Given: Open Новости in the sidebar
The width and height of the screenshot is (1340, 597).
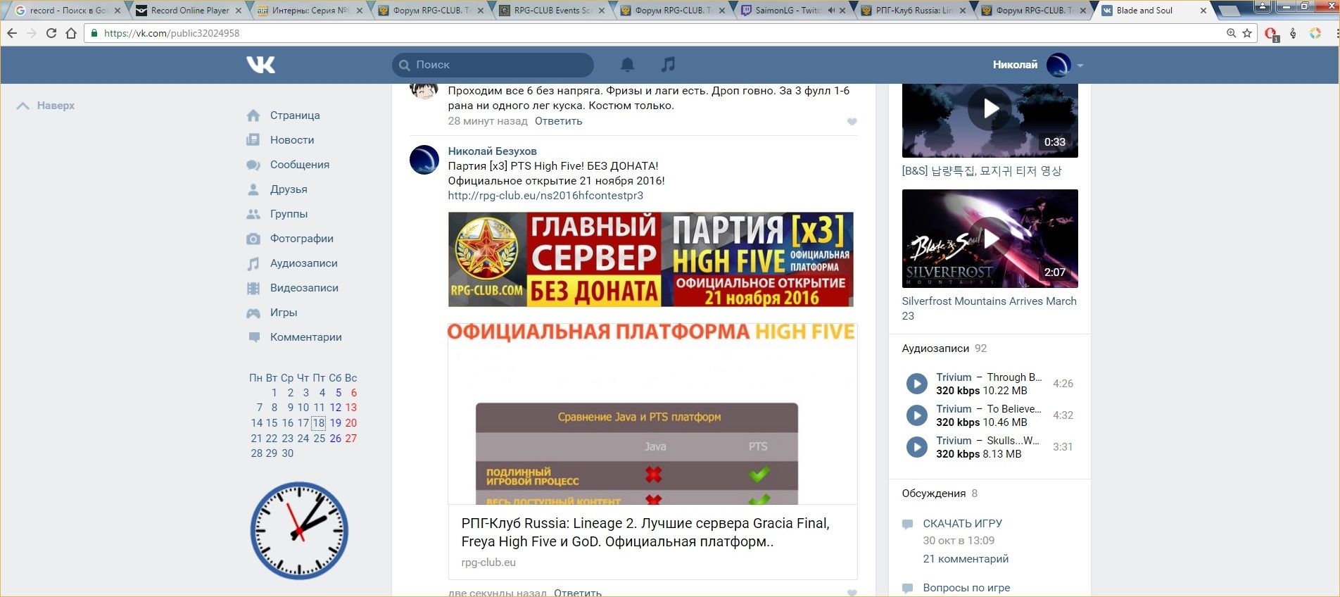Looking at the screenshot, I should click(x=292, y=140).
